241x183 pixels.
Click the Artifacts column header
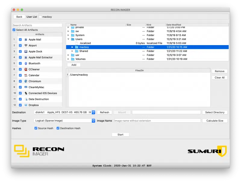pyautogui.click(x=40, y=35)
